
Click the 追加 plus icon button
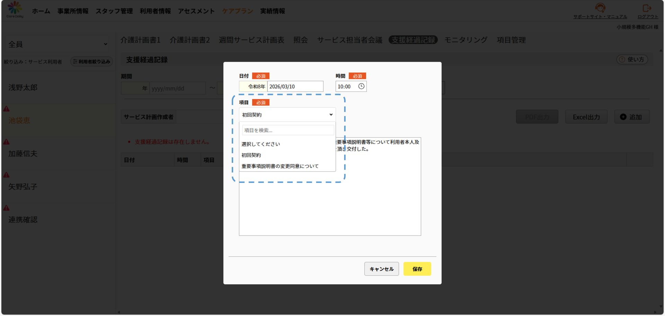point(632,117)
